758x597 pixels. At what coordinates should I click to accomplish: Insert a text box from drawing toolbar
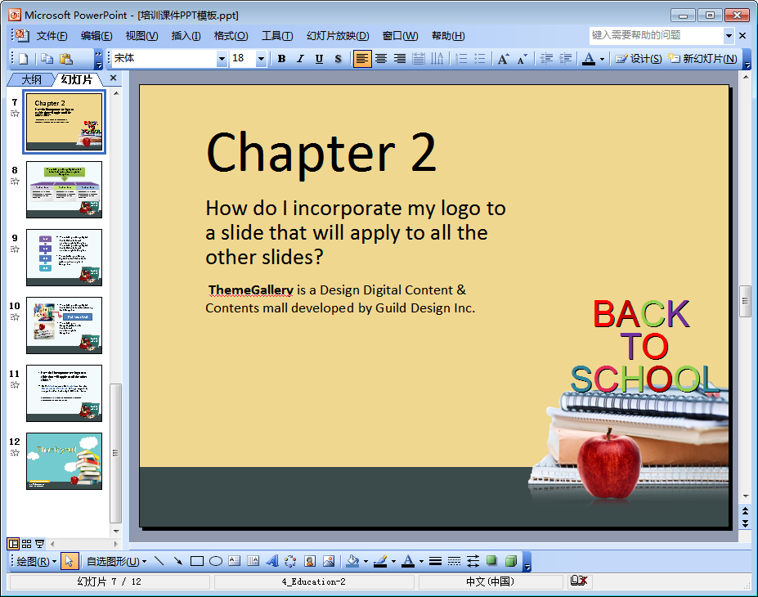[235, 561]
